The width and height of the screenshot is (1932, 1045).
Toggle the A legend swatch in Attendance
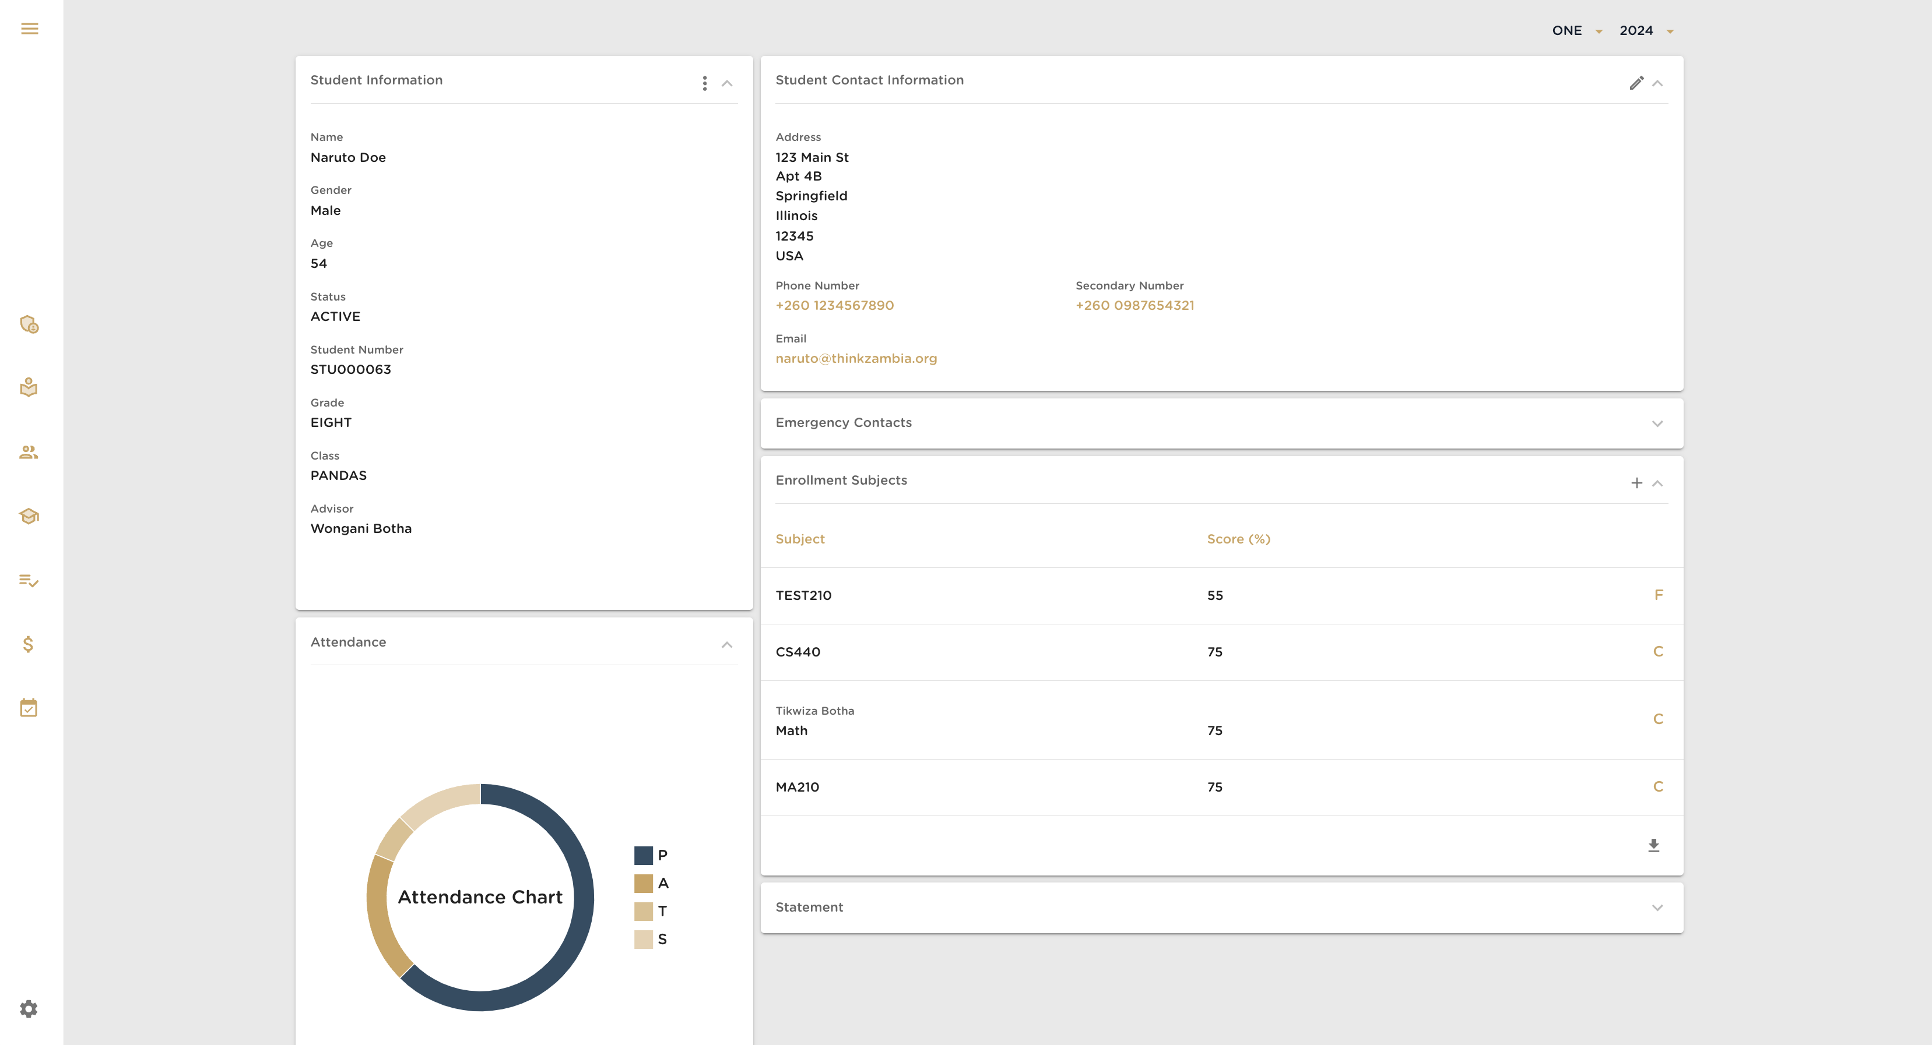(x=643, y=883)
